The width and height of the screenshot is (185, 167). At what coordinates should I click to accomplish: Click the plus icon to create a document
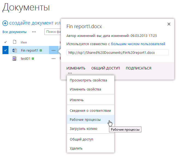[5, 23]
